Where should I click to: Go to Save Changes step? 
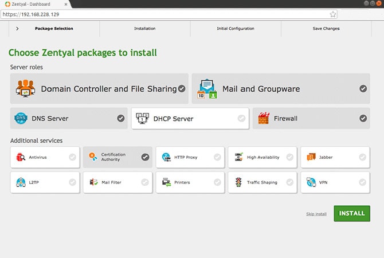pos(326,29)
